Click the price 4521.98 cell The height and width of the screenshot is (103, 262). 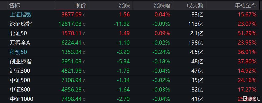click(72, 71)
